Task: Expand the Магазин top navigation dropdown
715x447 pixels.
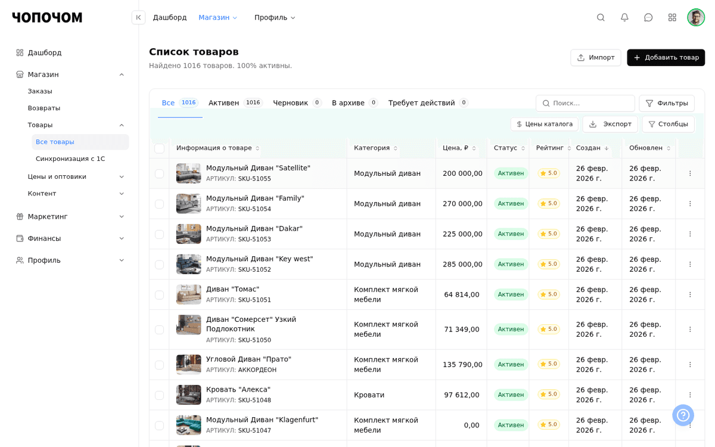Action: [x=218, y=17]
